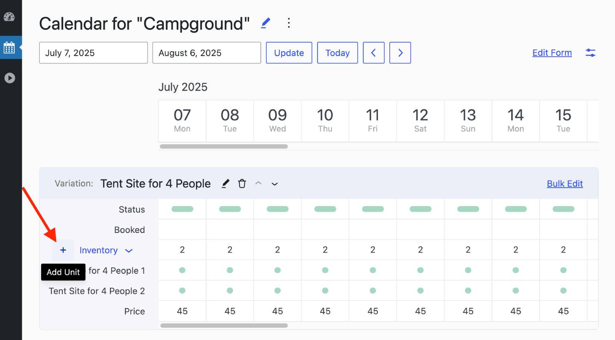Delete variation using trash icon
The height and width of the screenshot is (340, 615).
(x=242, y=183)
